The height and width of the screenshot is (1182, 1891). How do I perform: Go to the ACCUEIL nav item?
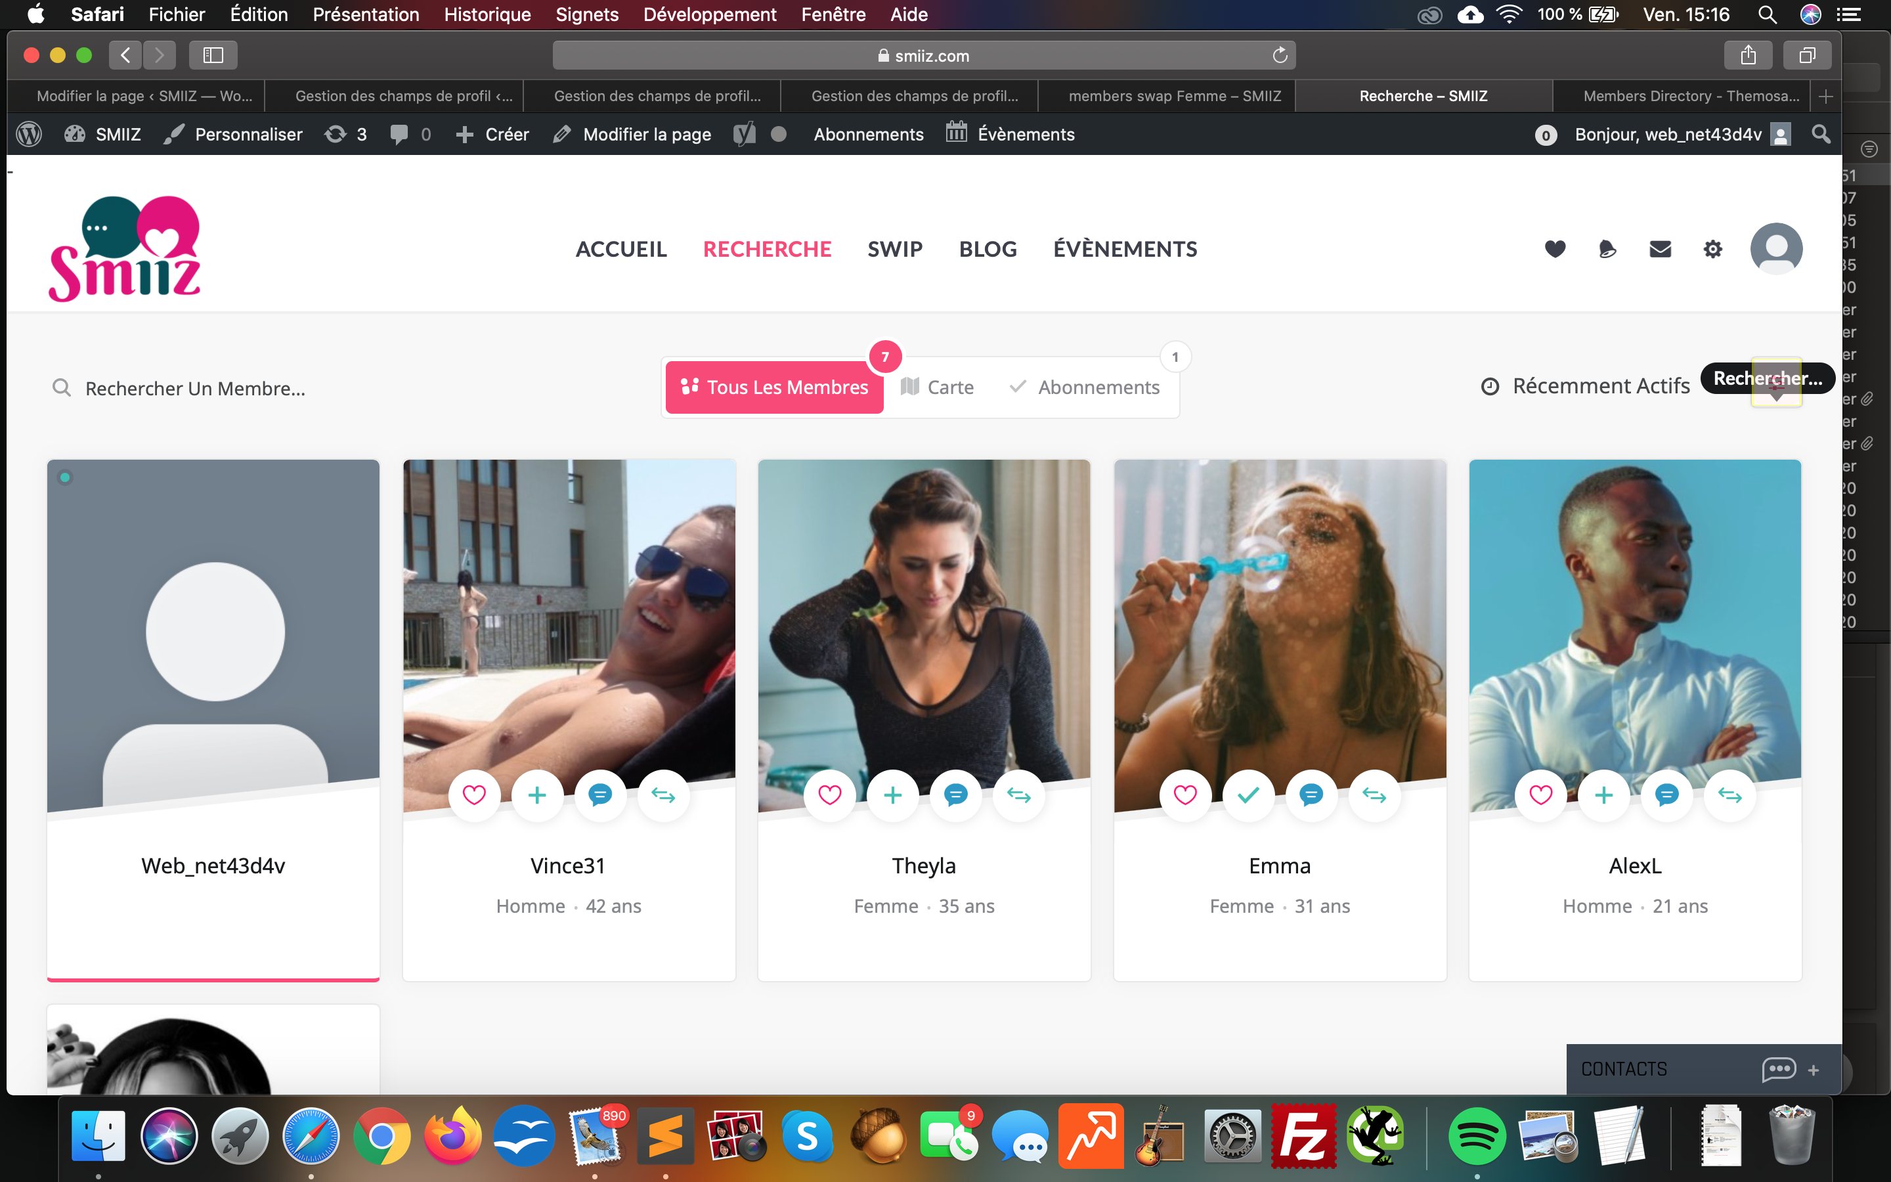click(x=621, y=249)
